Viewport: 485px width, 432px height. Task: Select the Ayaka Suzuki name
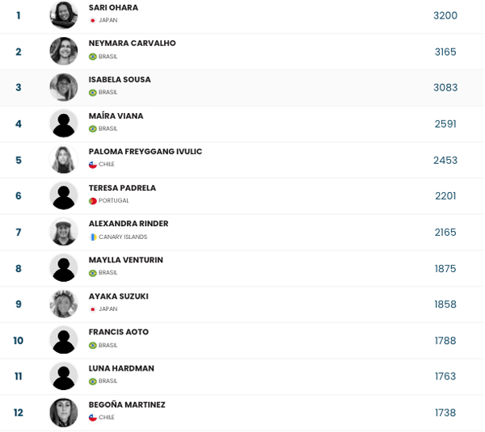click(x=119, y=296)
